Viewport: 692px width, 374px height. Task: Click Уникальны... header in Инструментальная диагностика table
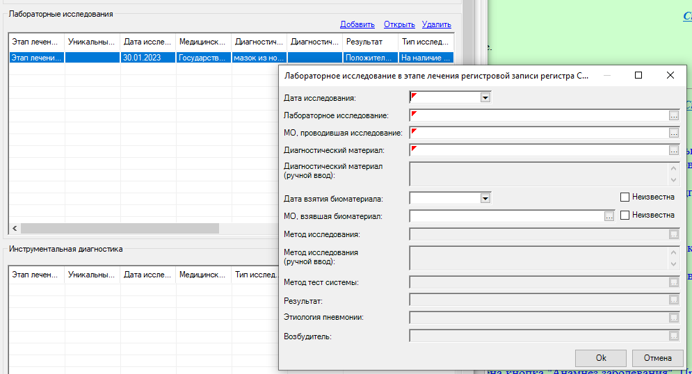(92, 275)
